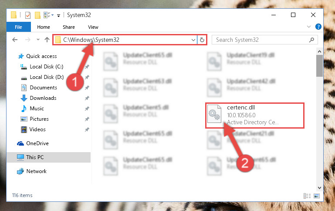Select the certenc.dll file
This screenshot has height=211, width=335.
[255, 116]
